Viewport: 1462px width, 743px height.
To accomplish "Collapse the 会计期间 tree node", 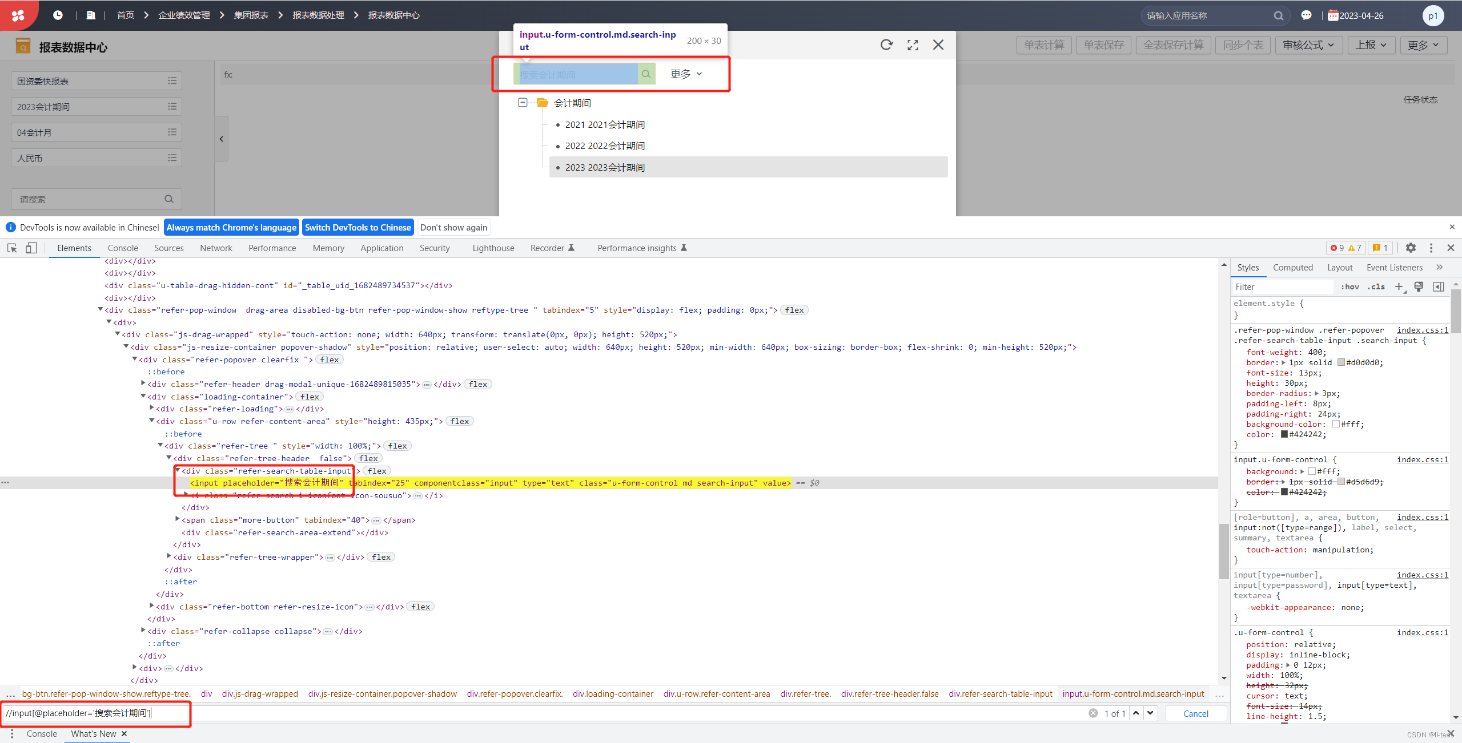I will (x=522, y=102).
